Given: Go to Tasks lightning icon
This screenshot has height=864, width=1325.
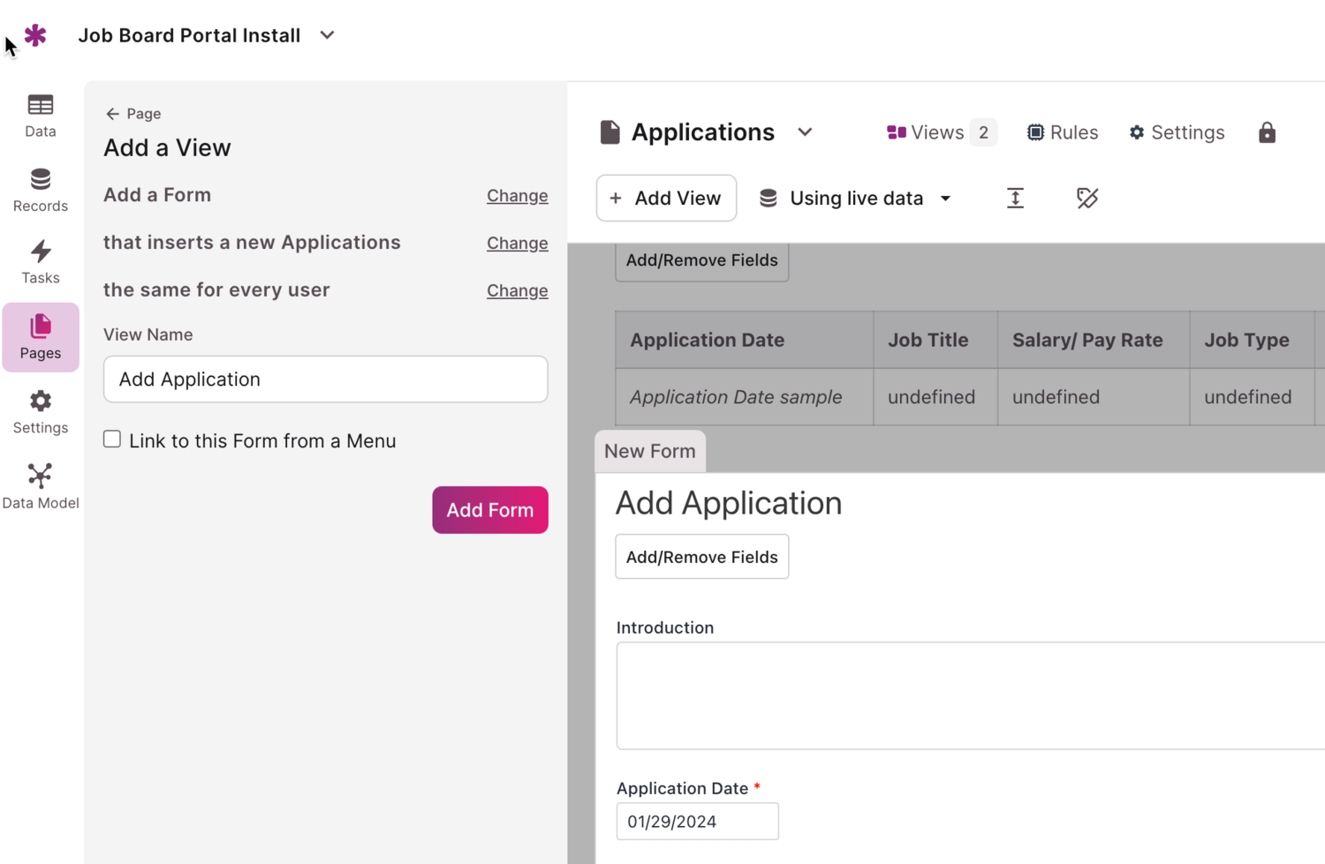Looking at the screenshot, I should tap(41, 262).
